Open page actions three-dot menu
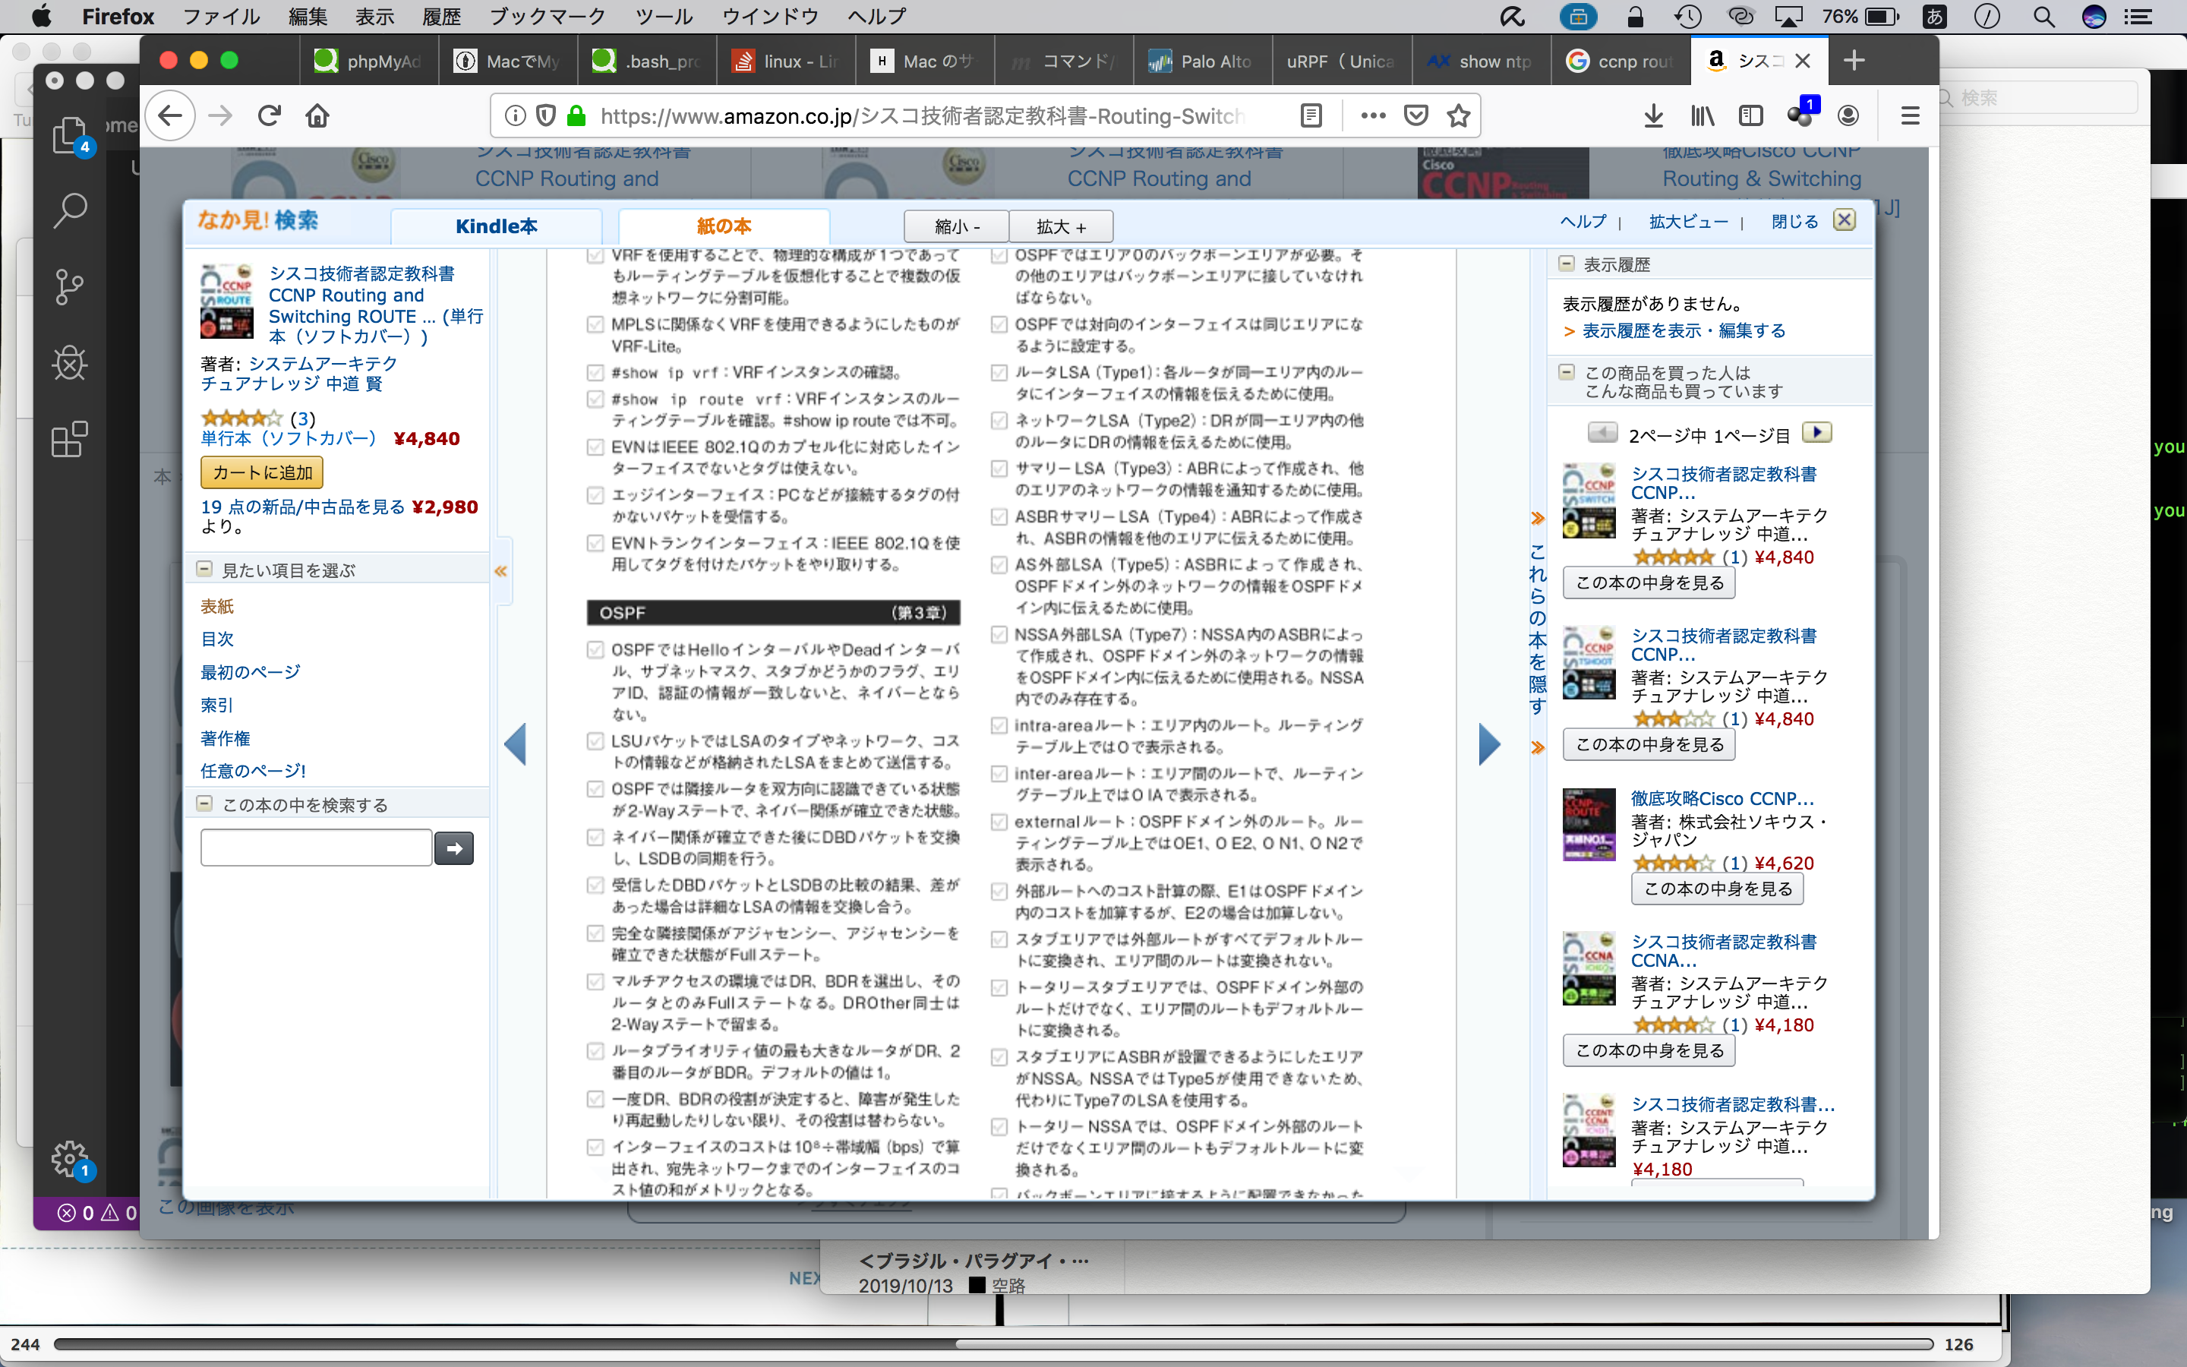This screenshot has width=2187, height=1367. (x=1373, y=115)
